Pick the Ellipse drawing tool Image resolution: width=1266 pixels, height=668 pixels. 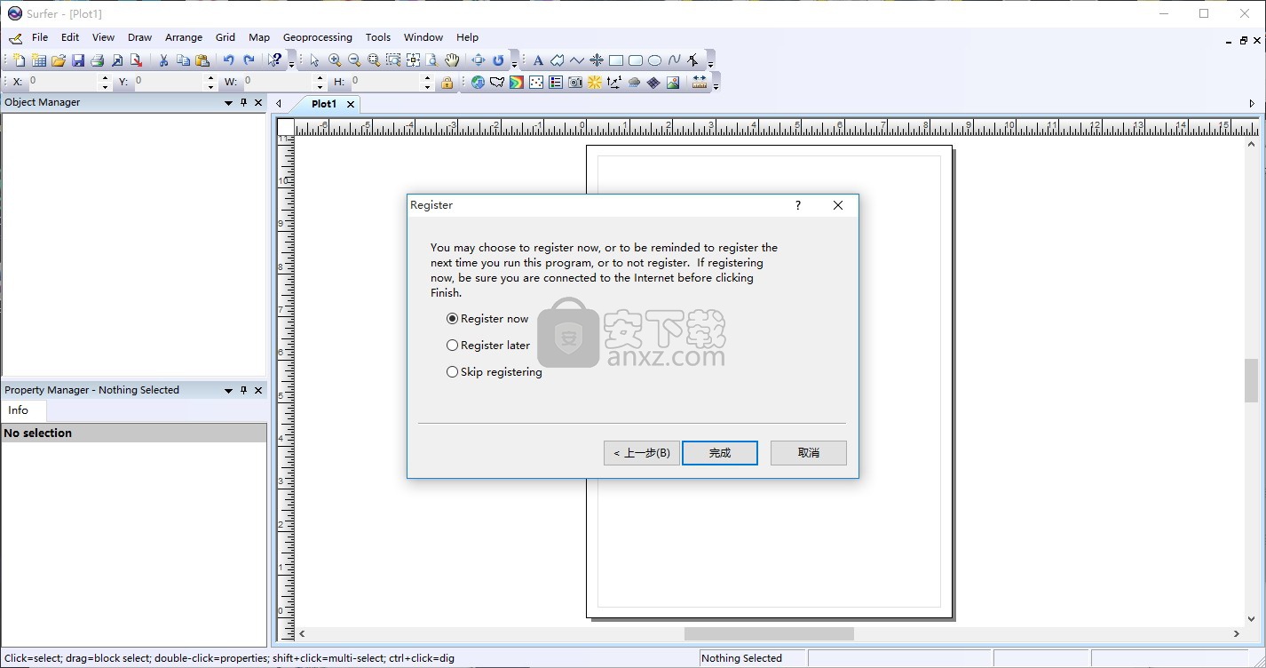click(x=655, y=60)
